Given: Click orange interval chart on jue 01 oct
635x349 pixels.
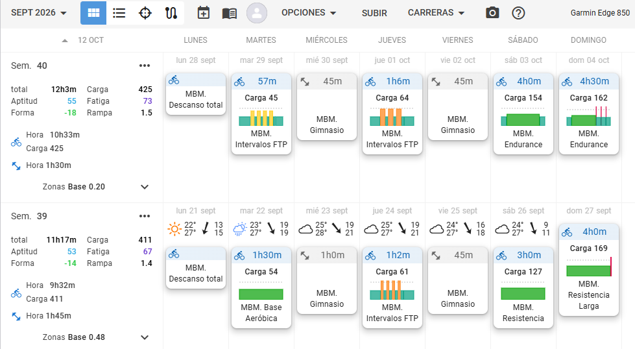Looking at the screenshot, I should click(392, 117).
